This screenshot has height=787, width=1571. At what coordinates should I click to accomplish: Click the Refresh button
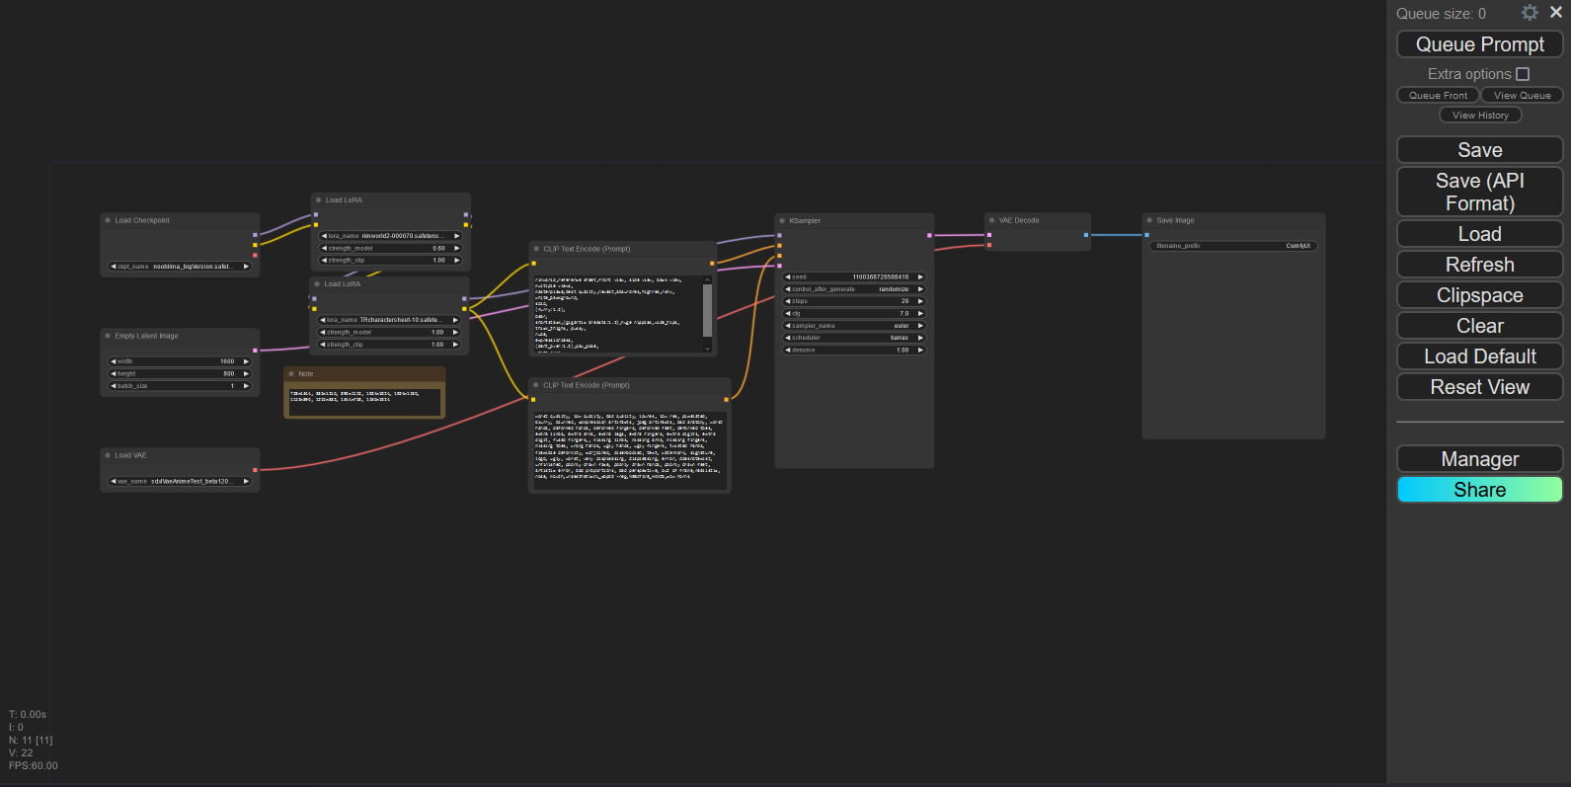1479,265
